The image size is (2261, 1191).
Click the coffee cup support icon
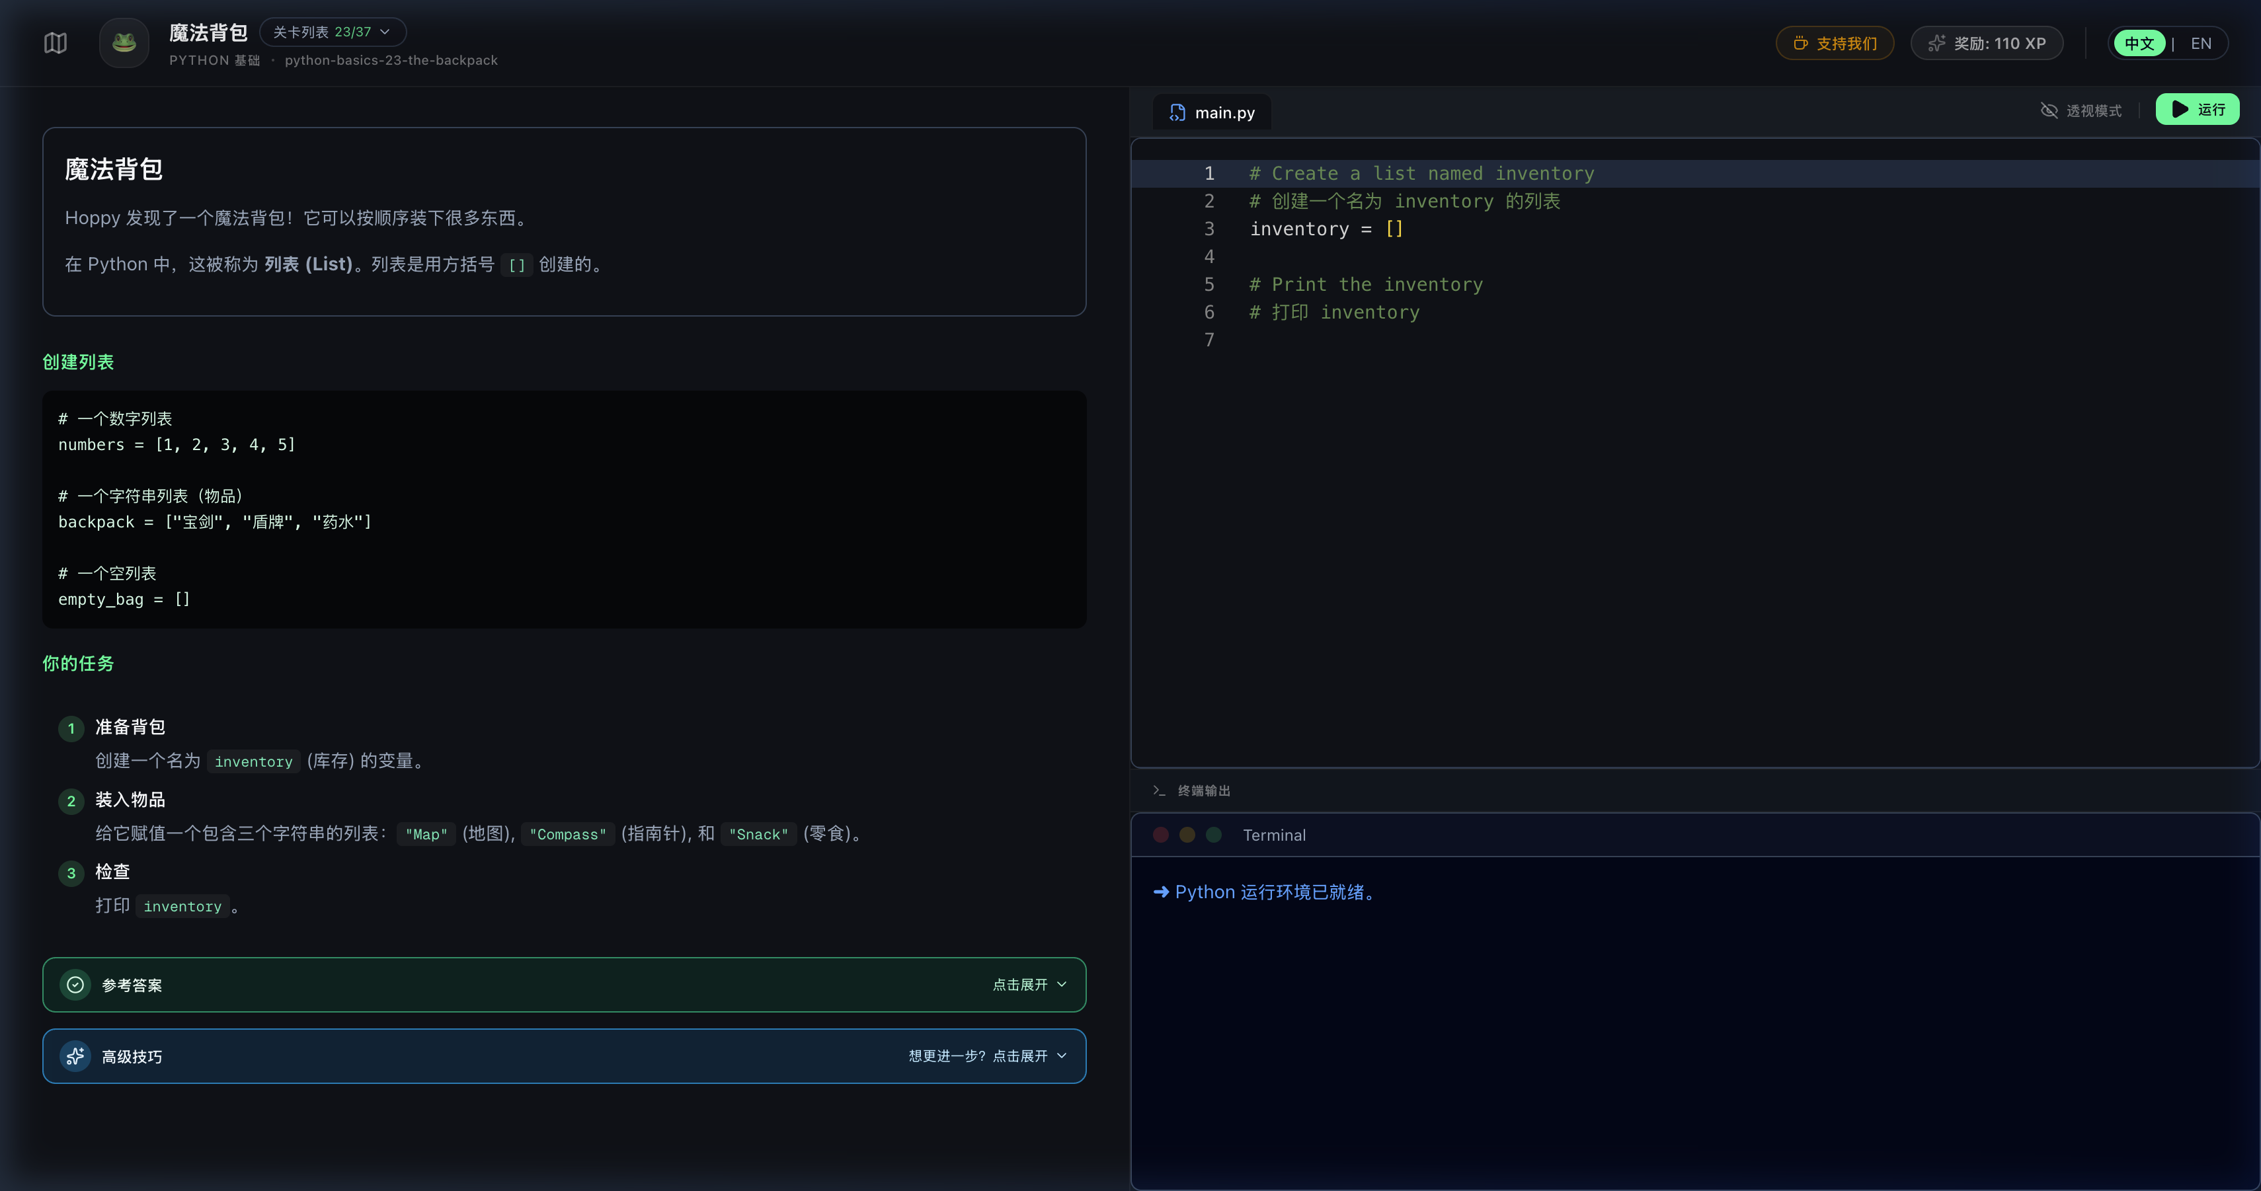[1800, 43]
